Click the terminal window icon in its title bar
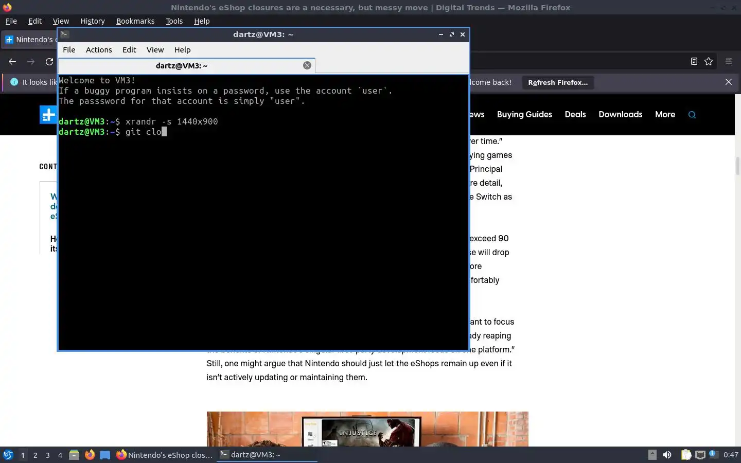The image size is (741, 463). pyautogui.click(x=64, y=34)
